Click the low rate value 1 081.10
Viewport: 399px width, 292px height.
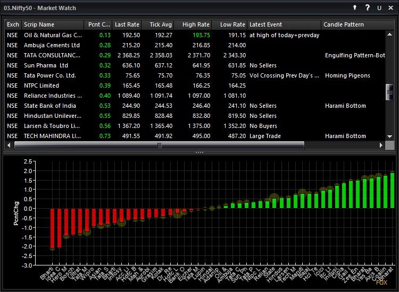[235, 96]
